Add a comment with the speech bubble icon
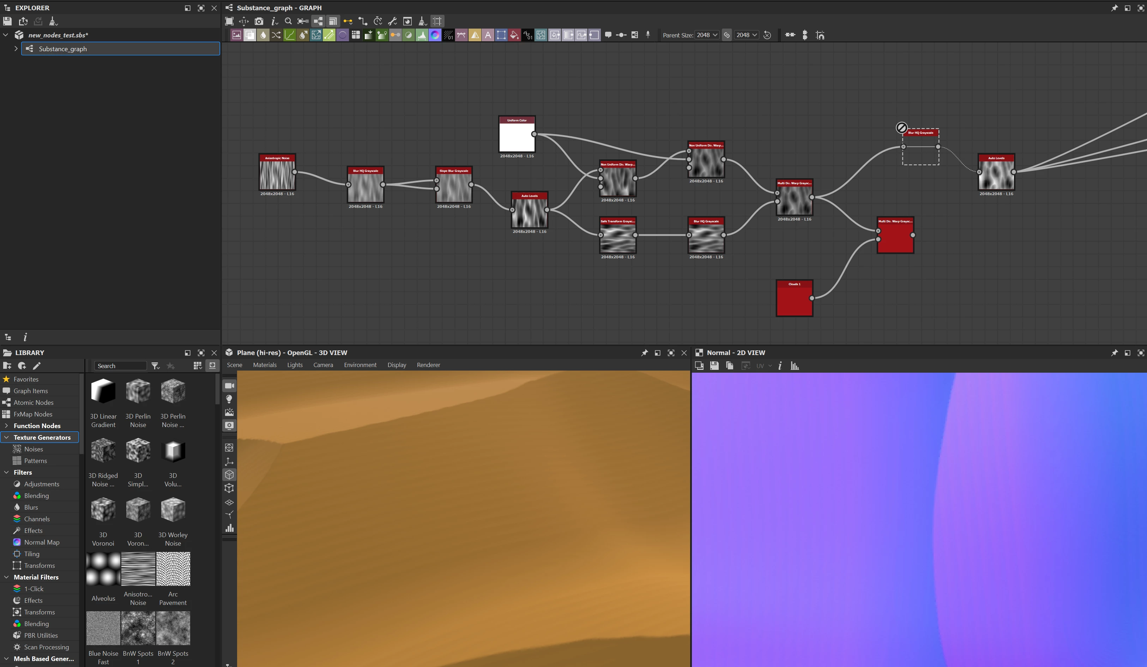This screenshot has height=667, width=1147. [608, 35]
